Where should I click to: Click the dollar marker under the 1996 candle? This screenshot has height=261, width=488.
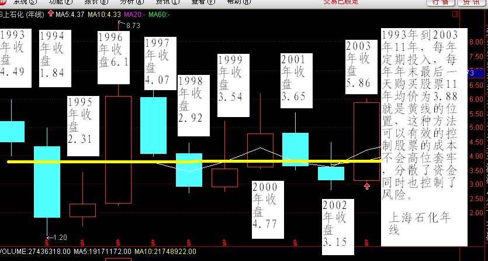pyautogui.click(x=119, y=242)
